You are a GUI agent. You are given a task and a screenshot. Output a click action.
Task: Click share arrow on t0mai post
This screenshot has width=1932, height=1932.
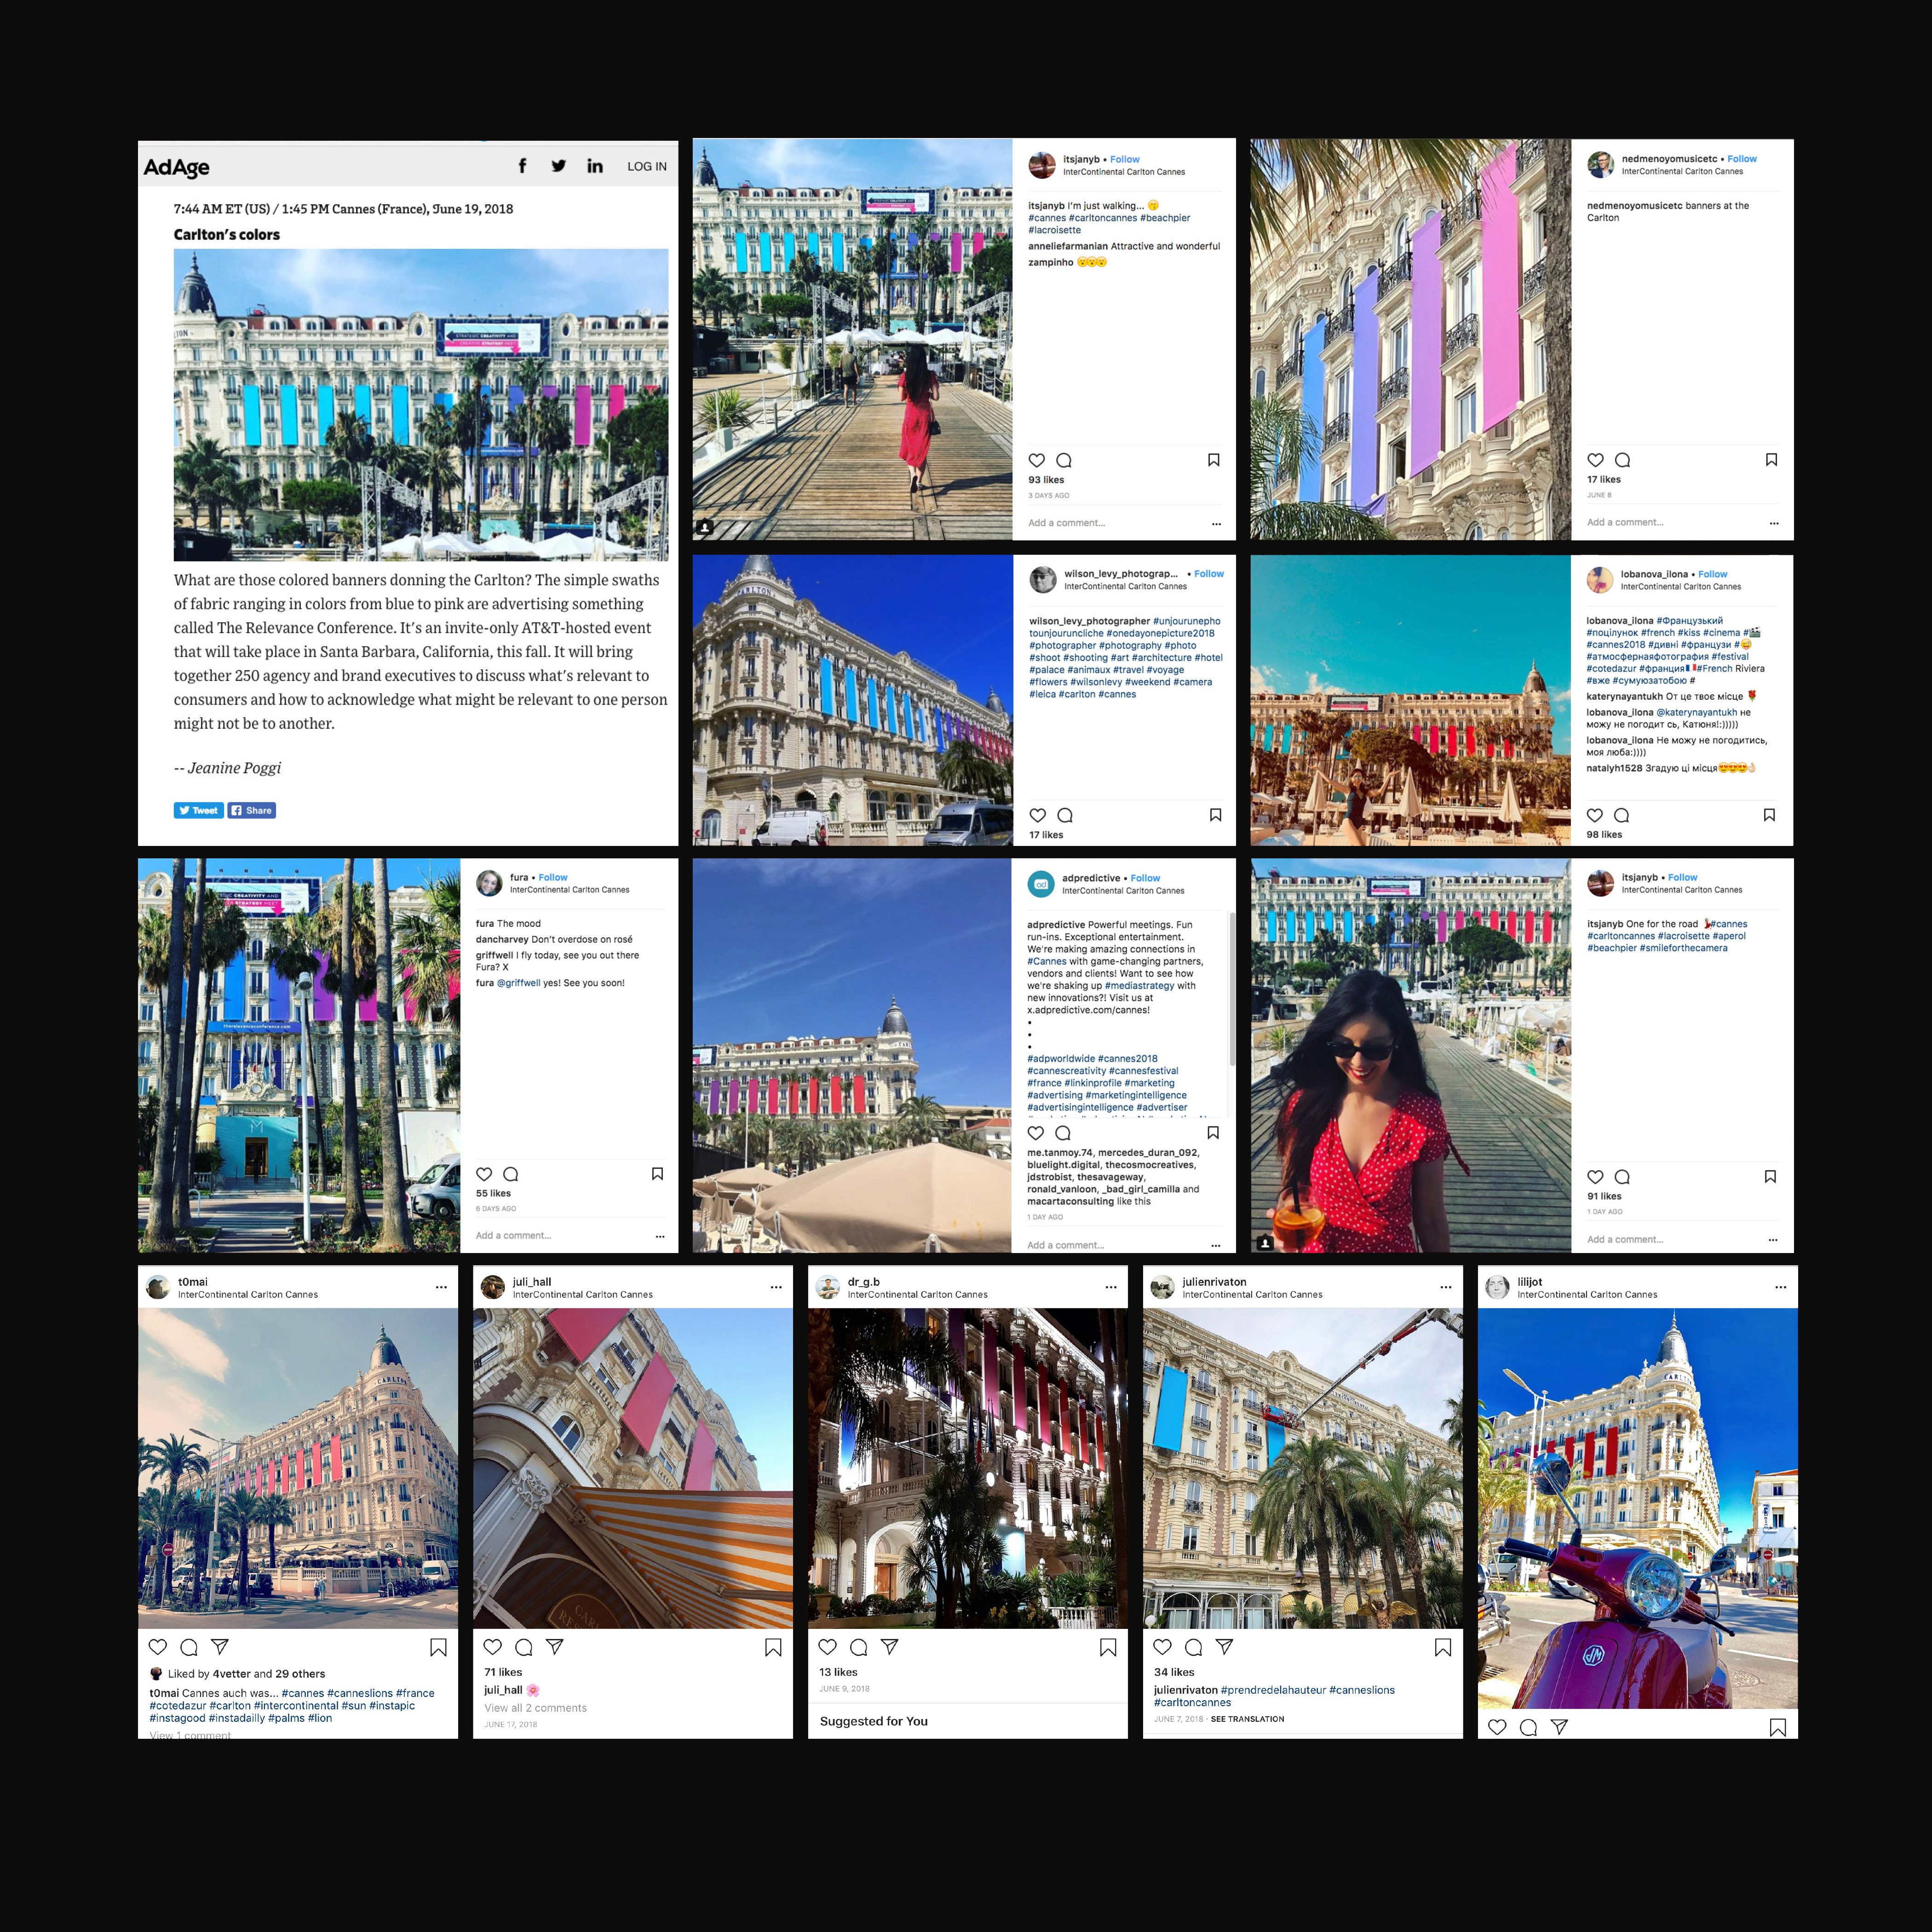coord(220,1647)
